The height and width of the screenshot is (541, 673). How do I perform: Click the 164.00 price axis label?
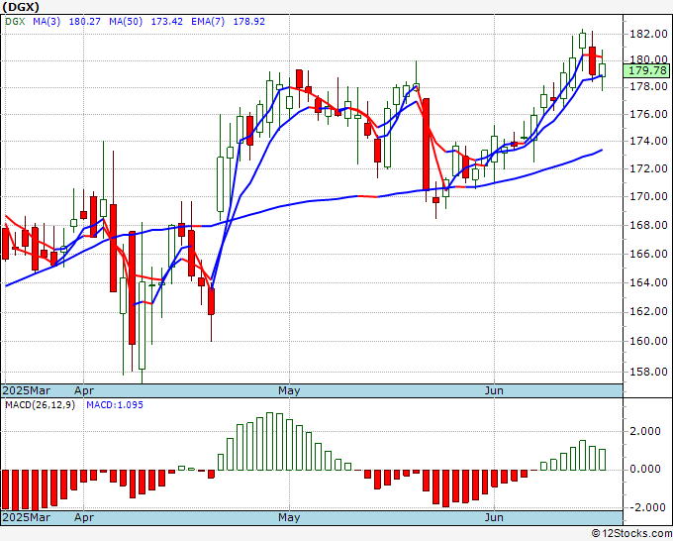(648, 282)
